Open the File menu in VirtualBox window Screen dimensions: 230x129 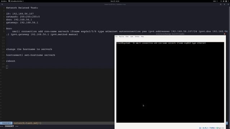coord(116,37)
